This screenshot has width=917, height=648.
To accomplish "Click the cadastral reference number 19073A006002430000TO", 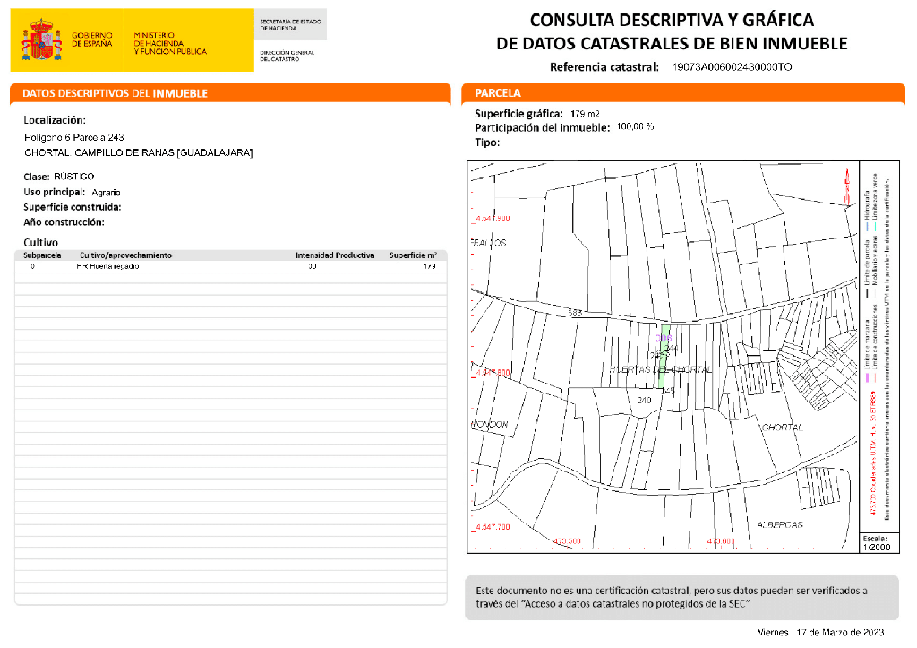I will click(x=732, y=66).
